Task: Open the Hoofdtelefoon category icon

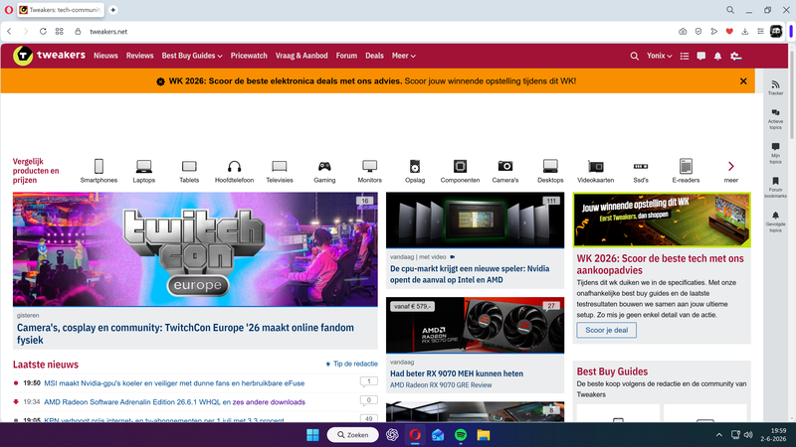Action: coord(234,166)
